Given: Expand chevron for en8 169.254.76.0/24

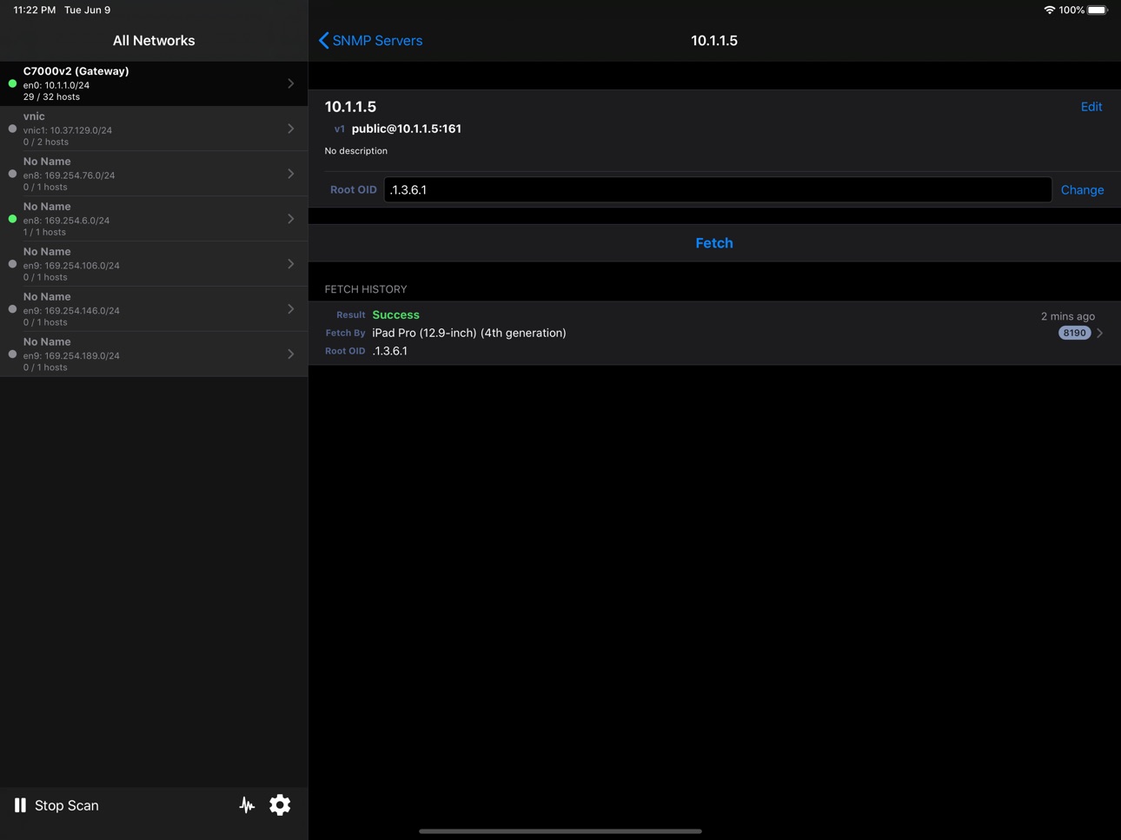Looking at the screenshot, I should (291, 174).
